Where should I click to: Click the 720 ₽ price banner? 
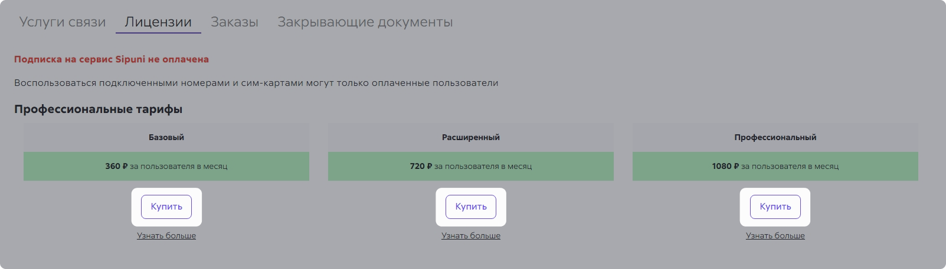tap(471, 167)
